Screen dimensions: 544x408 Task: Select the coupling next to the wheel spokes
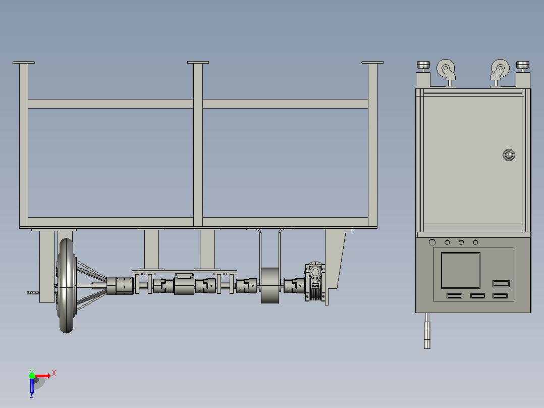pos(120,285)
